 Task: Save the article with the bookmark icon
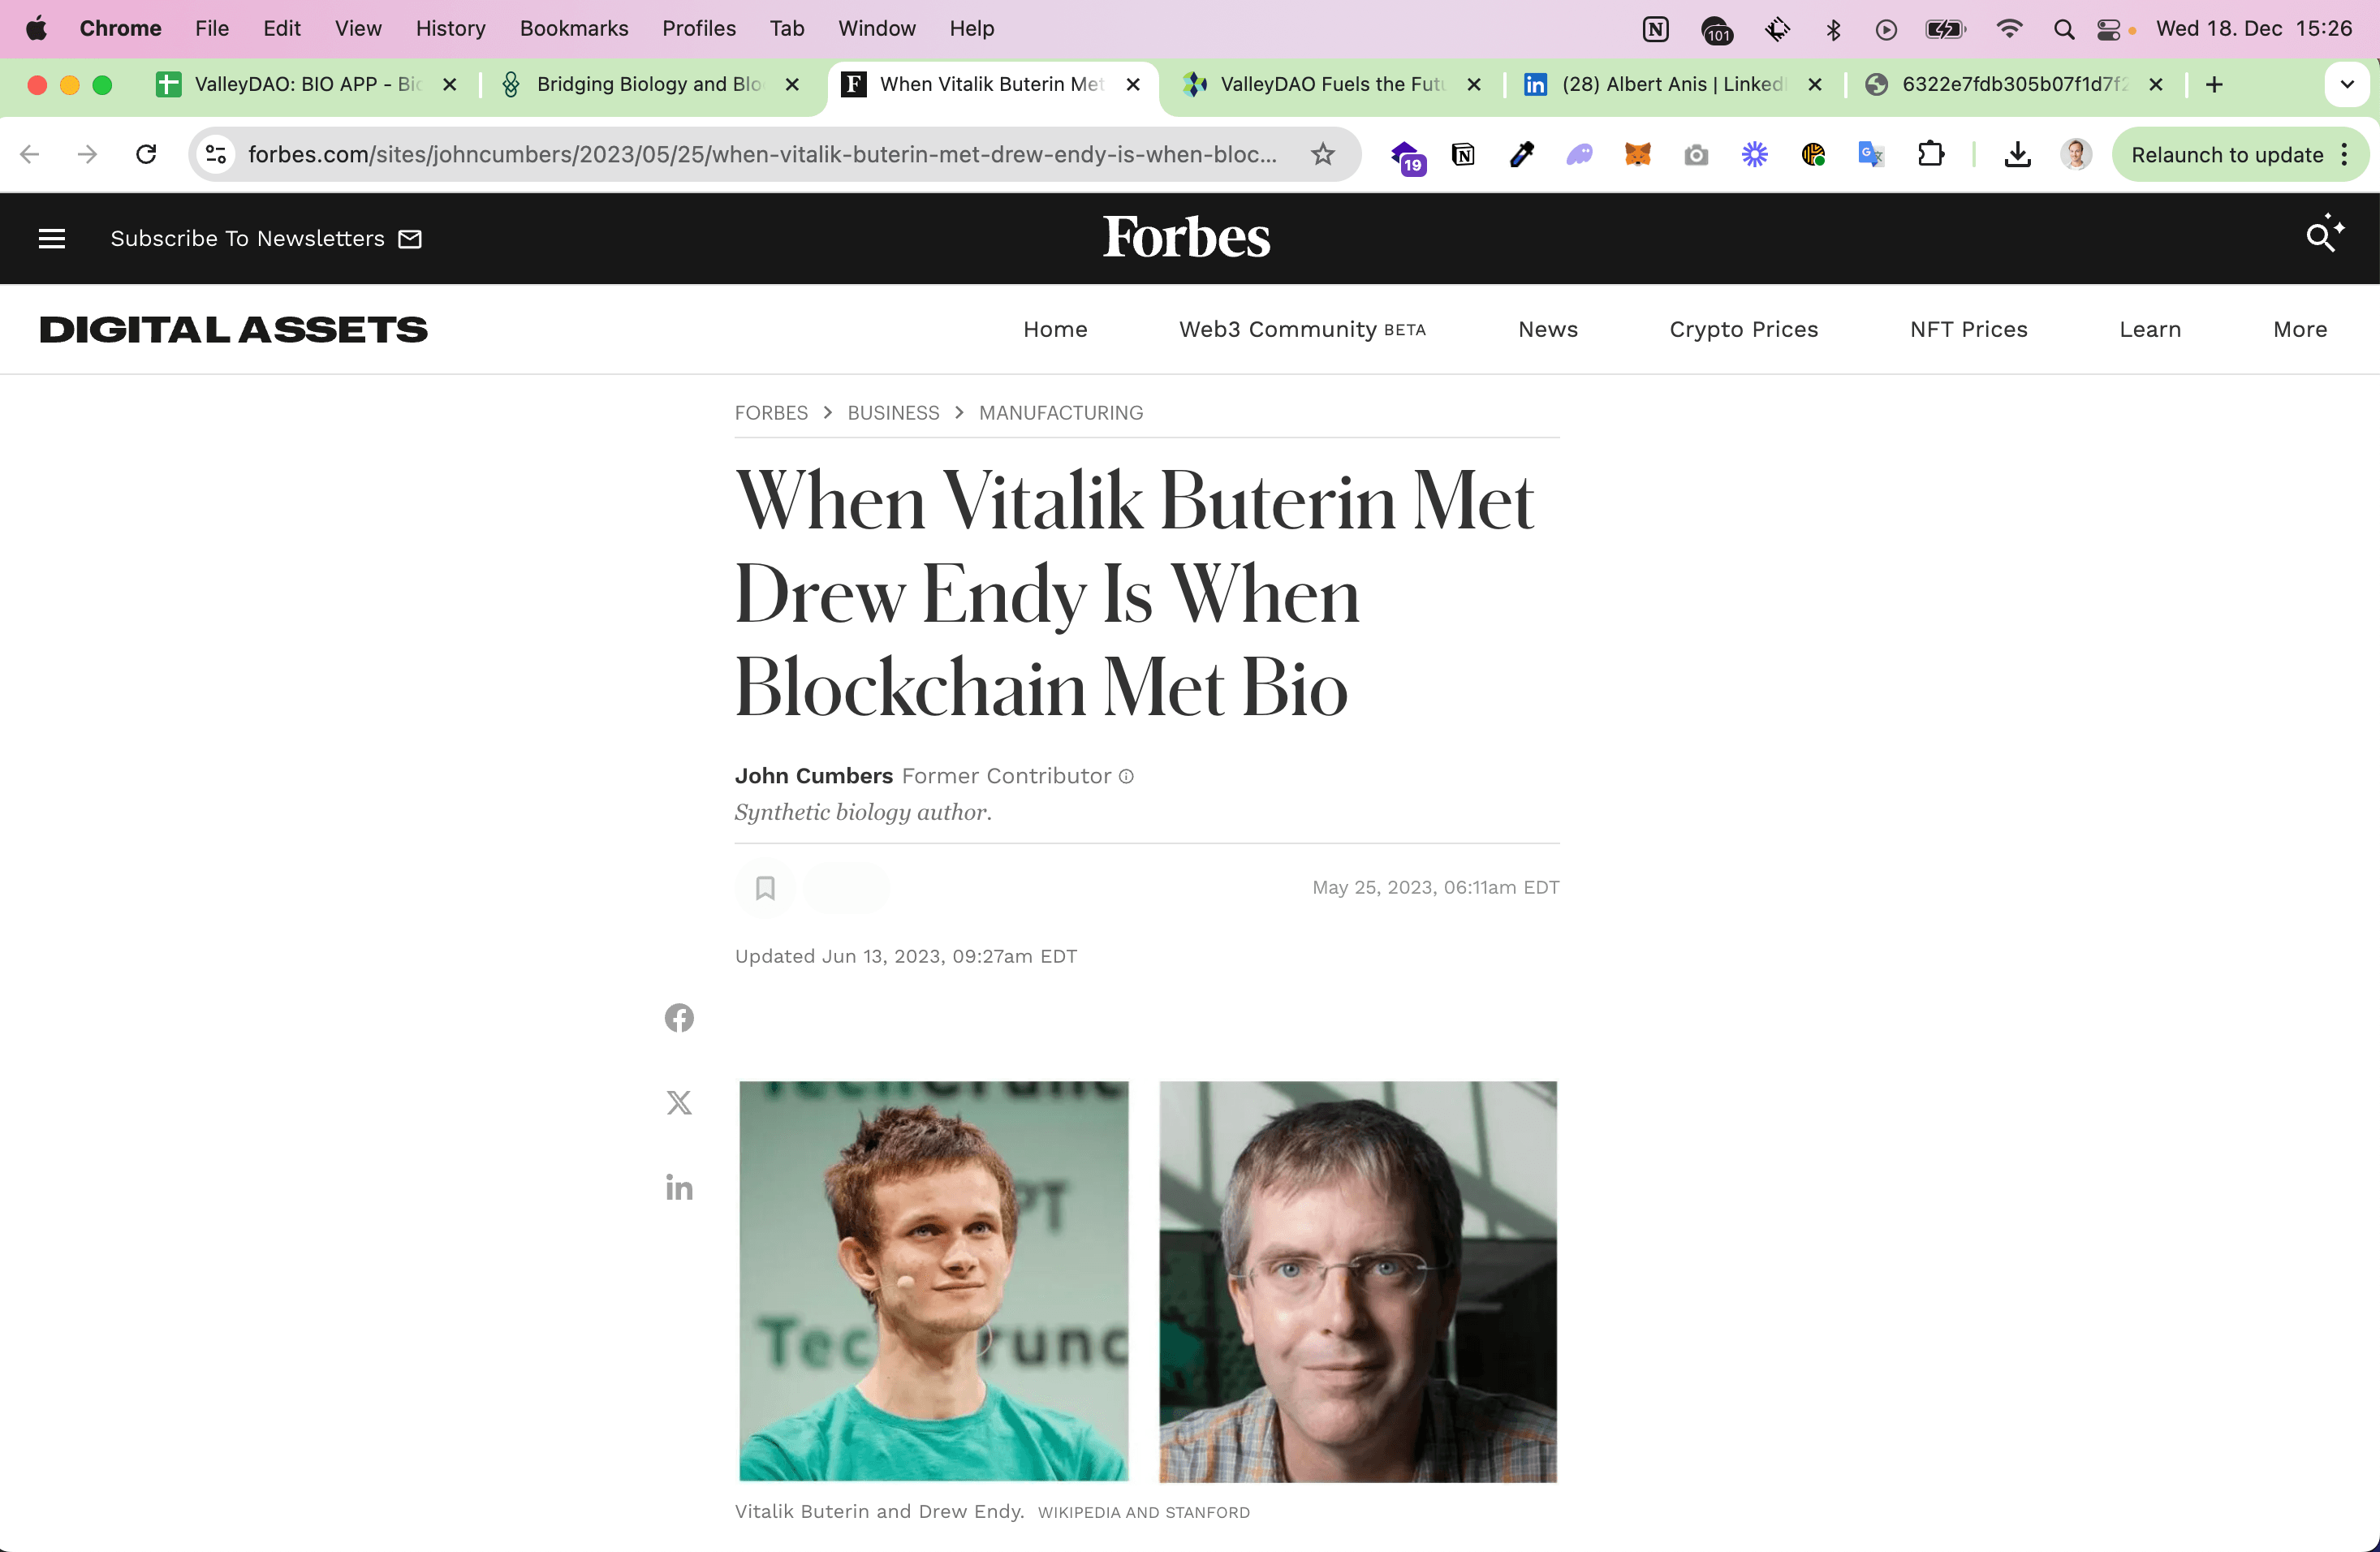pyautogui.click(x=765, y=888)
